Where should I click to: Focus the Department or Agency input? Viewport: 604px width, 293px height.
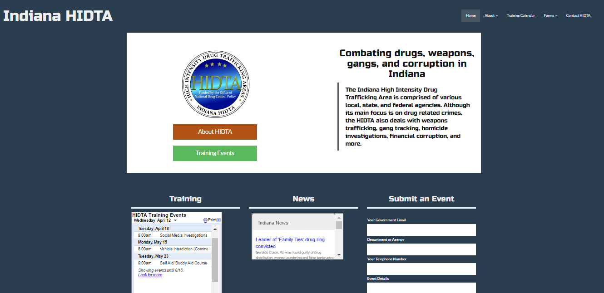(x=421, y=249)
